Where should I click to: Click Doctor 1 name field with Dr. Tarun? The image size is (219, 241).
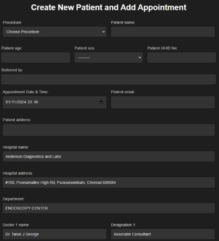tap(54, 234)
